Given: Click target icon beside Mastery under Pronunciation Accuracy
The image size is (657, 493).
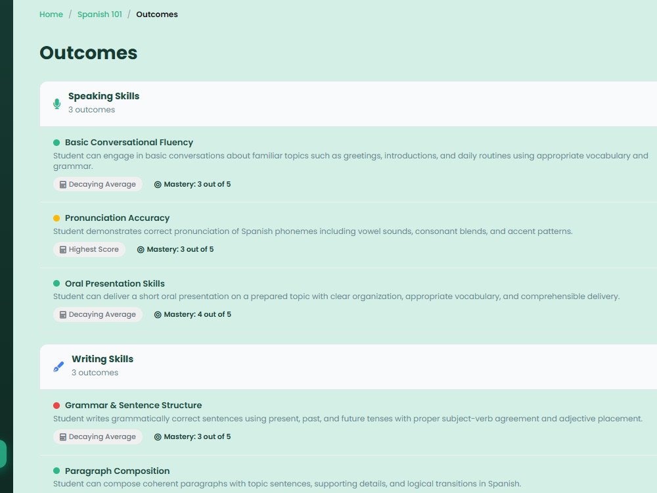Looking at the screenshot, I should (x=141, y=250).
